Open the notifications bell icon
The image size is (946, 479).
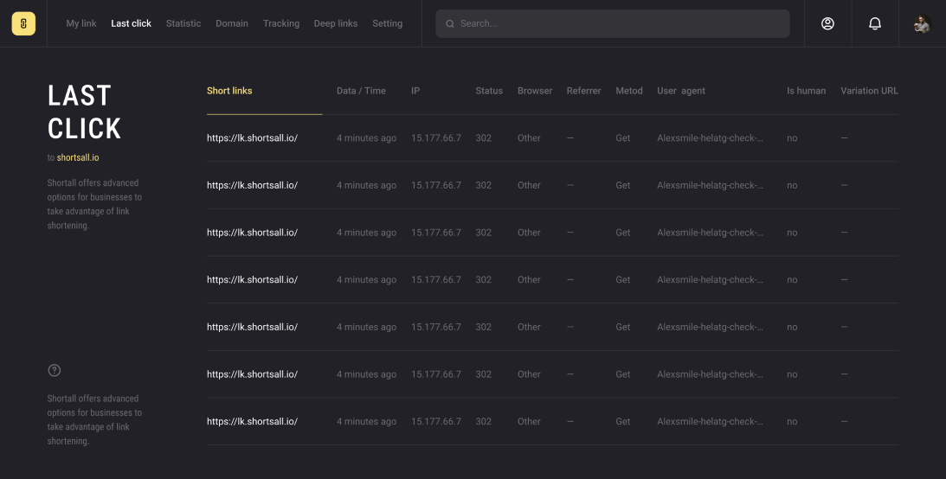click(875, 23)
